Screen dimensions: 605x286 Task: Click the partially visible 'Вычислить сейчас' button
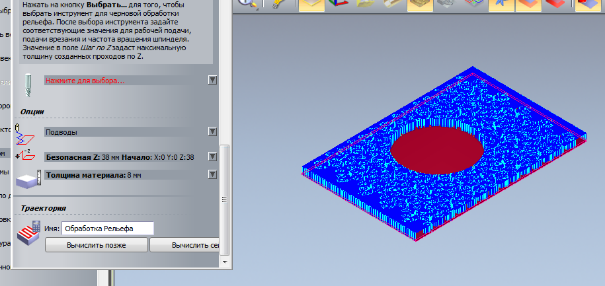coord(184,245)
